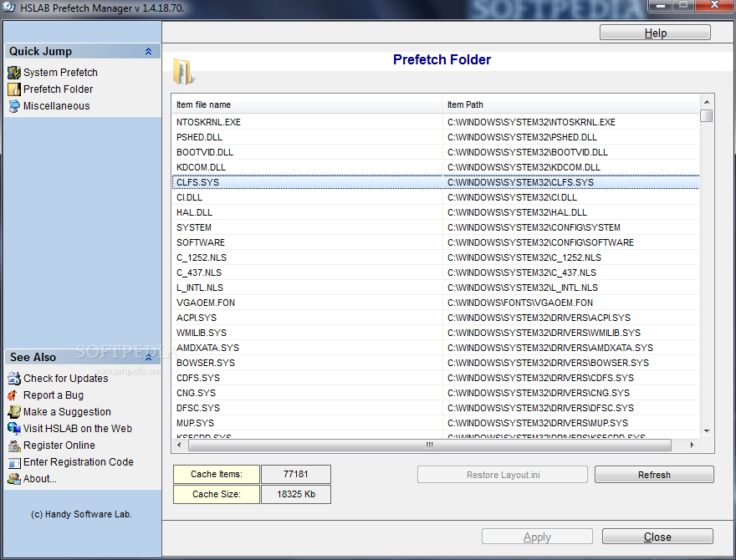Open Visit HSLAB on the Web
The height and width of the screenshot is (560, 736).
click(78, 428)
